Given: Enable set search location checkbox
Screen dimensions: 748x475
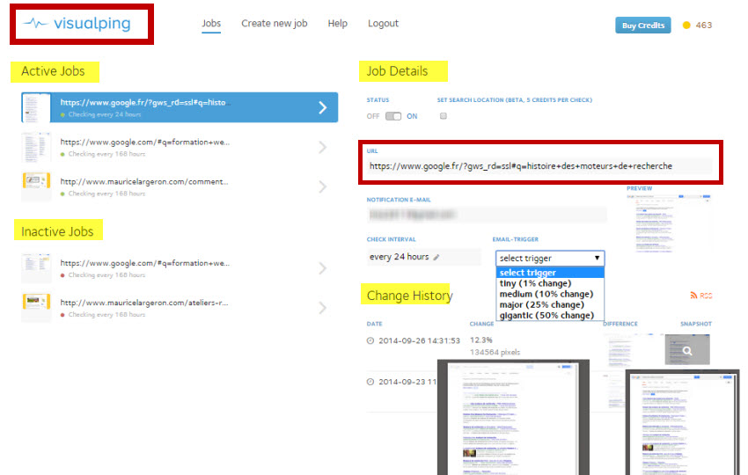Looking at the screenshot, I should (x=444, y=116).
